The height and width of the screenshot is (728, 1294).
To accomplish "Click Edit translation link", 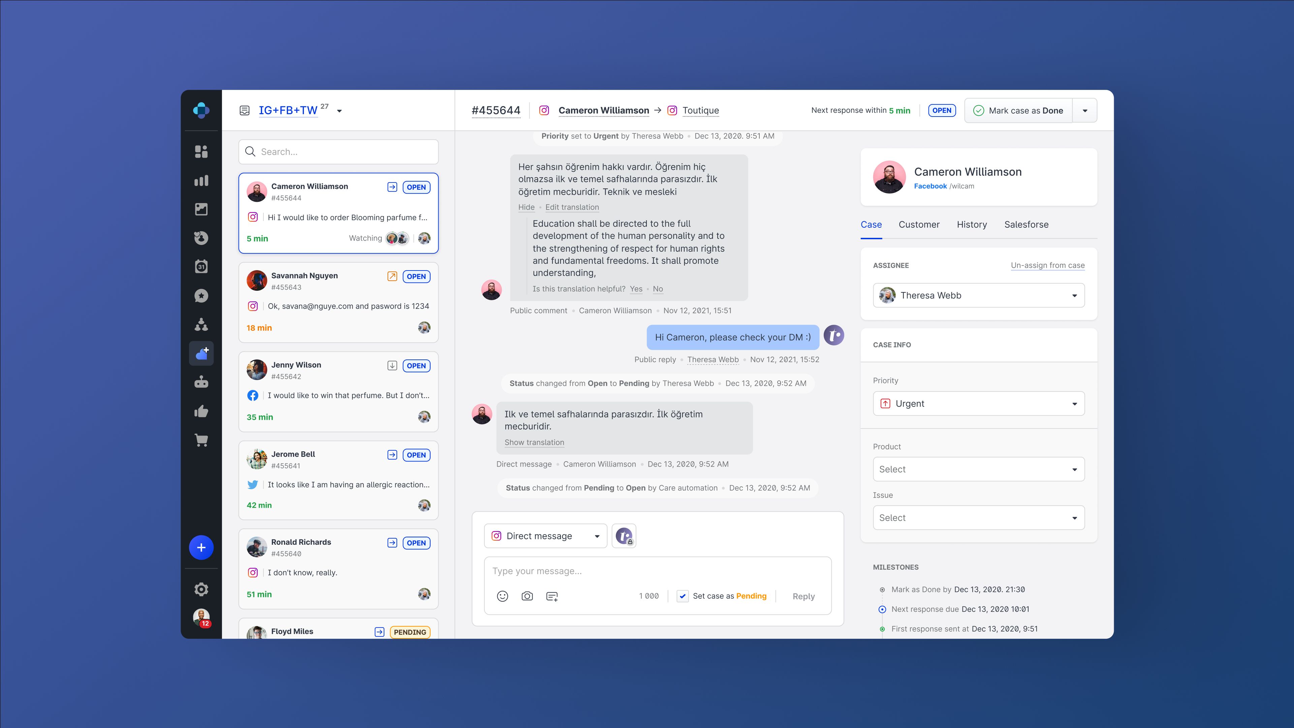I will [x=572, y=207].
